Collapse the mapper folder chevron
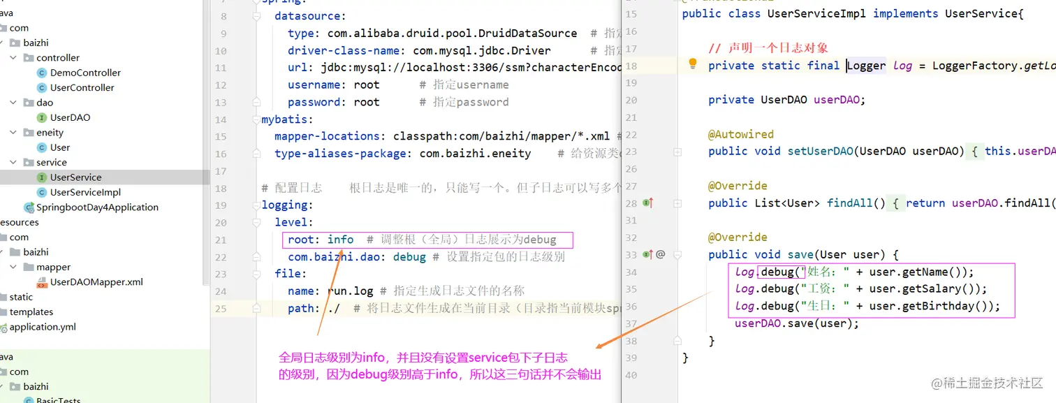 tap(13, 267)
